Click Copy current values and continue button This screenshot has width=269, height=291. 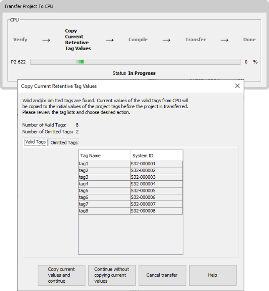pyautogui.click(x=61, y=275)
